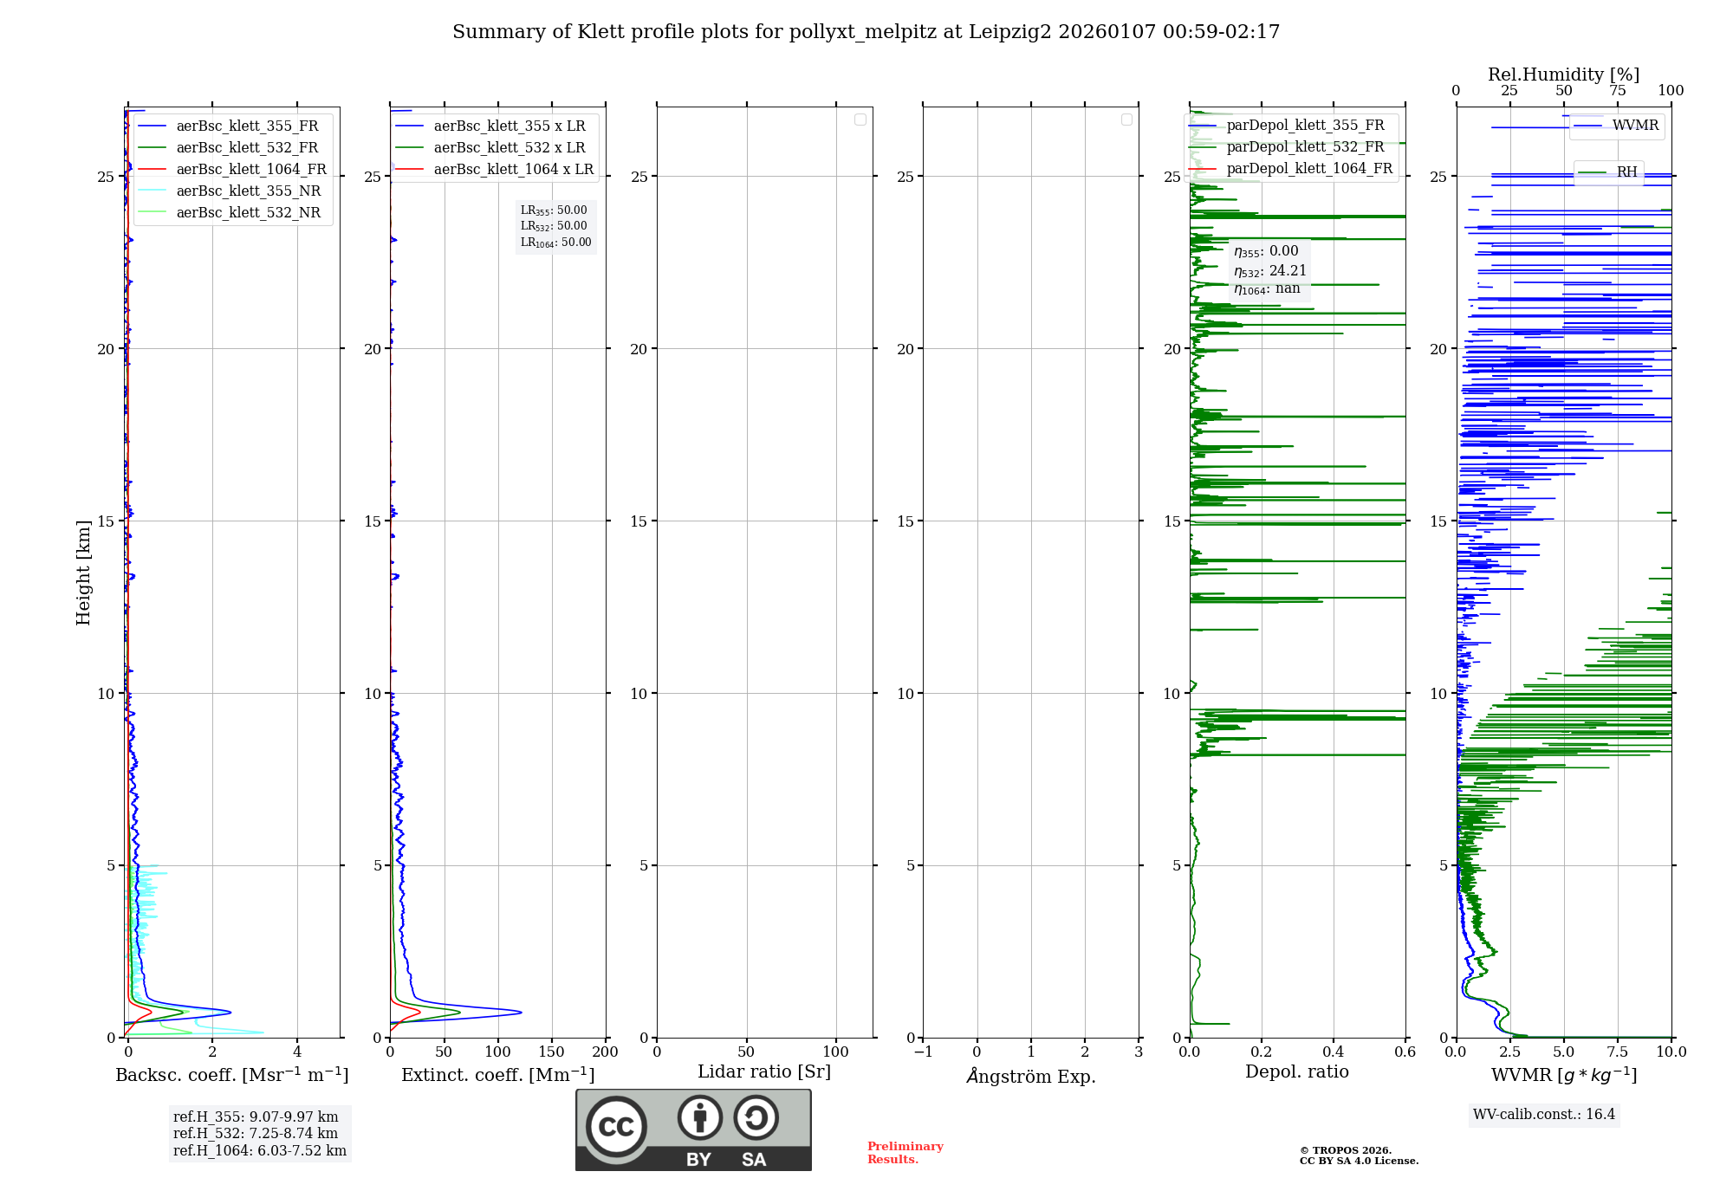
Task: Click the empty legend box in Lidar ratio plot
Action: [x=860, y=120]
